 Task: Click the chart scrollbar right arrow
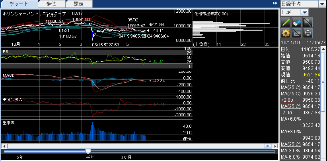point(275,146)
